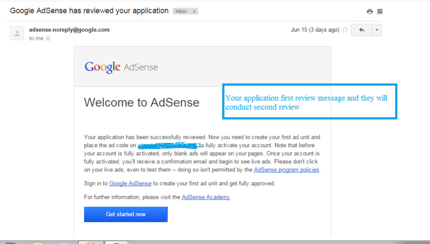Image resolution: width=430 pixels, height=244 pixels.
Task: Click the Jun 15 date timestamp
Action: [x=315, y=30]
